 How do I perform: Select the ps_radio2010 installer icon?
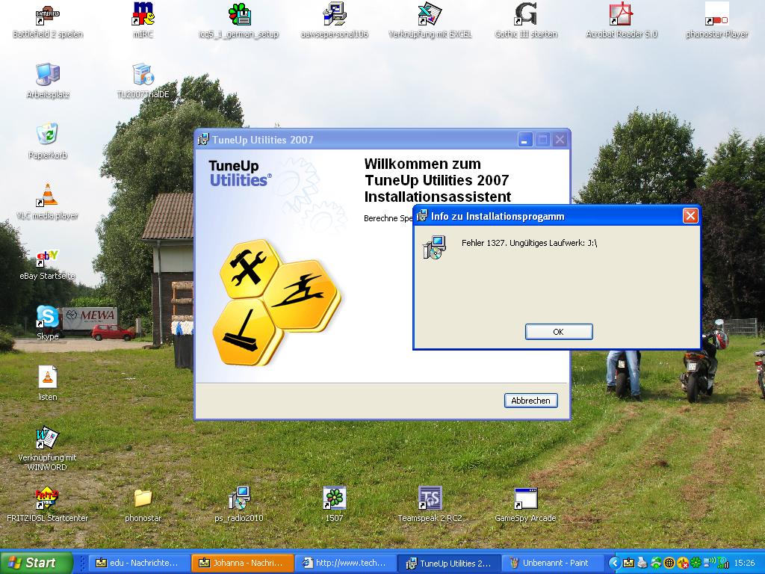[238, 504]
